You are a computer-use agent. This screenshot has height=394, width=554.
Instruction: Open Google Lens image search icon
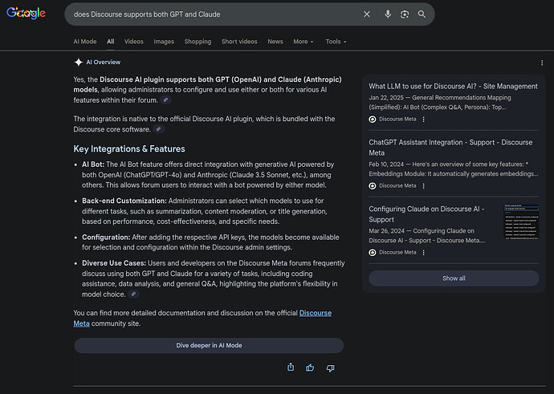pos(405,14)
